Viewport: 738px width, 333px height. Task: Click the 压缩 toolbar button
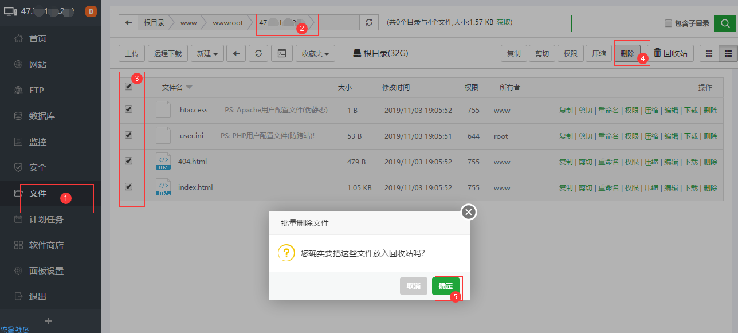coord(599,53)
